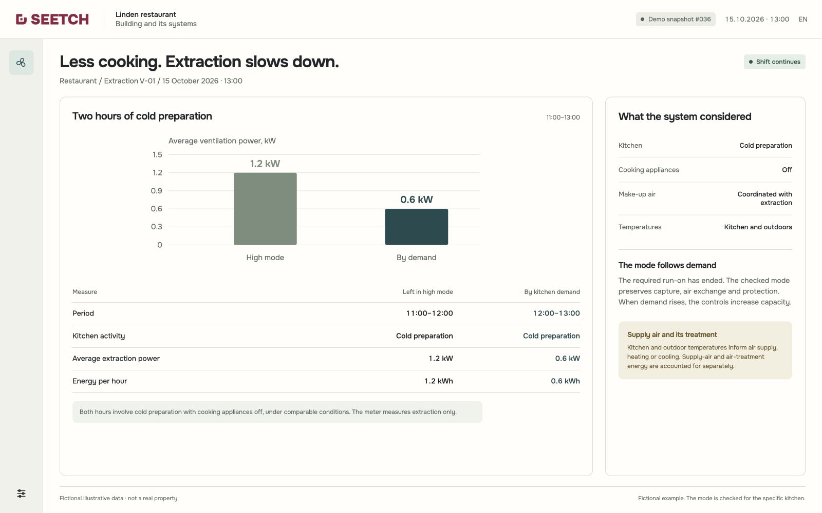This screenshot has width=822, height=513.
Task: Click the Two hours of cold preparation heading
Action: pos(142,116)
